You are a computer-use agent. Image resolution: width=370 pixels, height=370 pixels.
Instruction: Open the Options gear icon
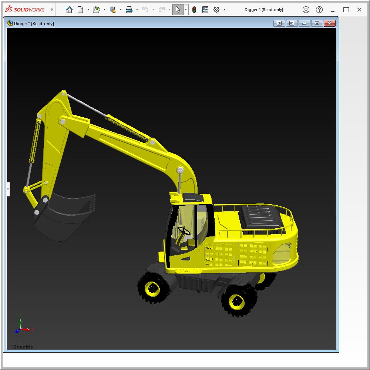coord(216,10)
